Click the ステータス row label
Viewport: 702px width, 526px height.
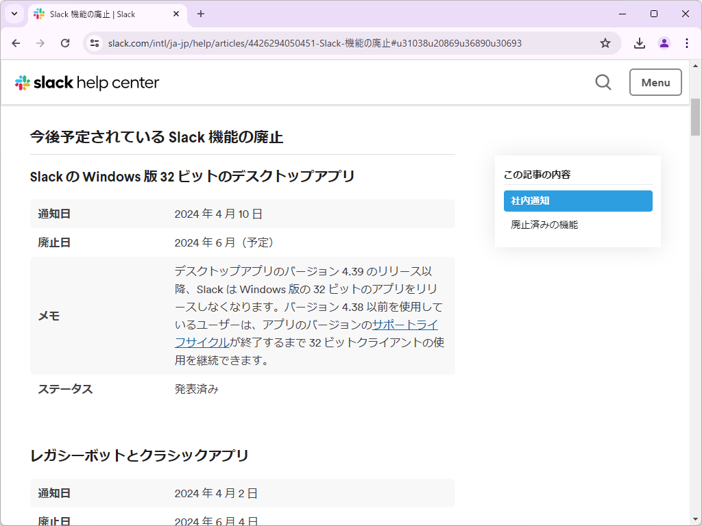[65, 389]
